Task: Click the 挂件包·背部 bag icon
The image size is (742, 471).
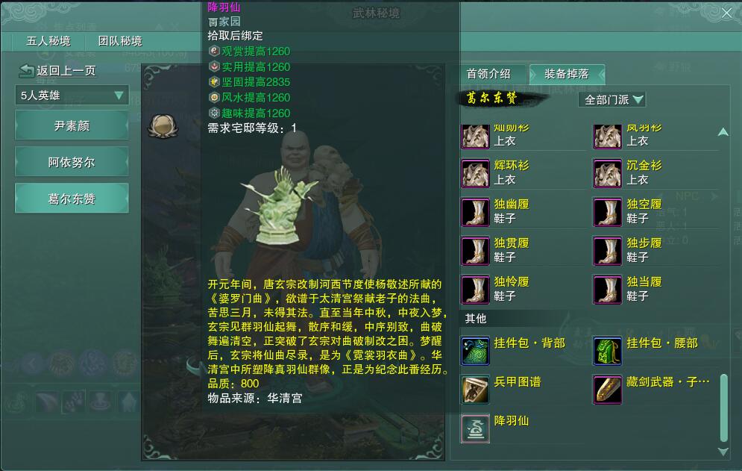Action: (475, 351)
